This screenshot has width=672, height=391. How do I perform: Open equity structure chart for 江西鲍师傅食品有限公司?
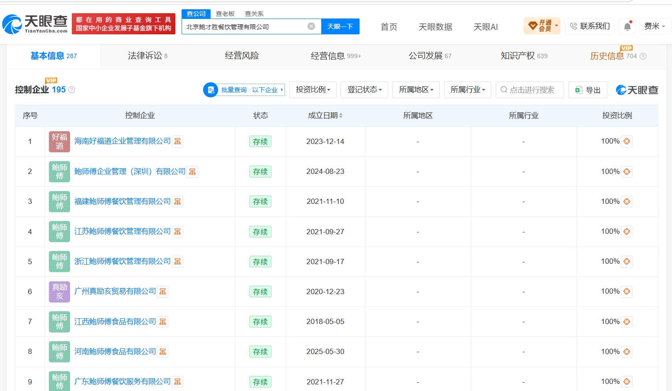click(x=163, y=322)
